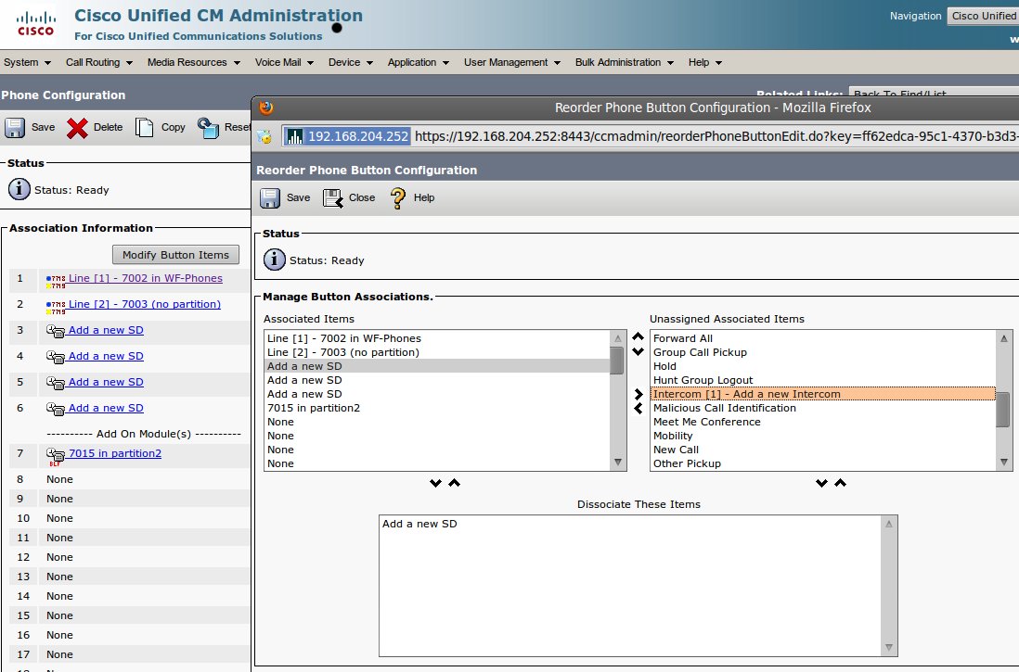Select Line [1] - 7002 in Associated Items list
1019x672 pixels.
(x=437, y=338)
